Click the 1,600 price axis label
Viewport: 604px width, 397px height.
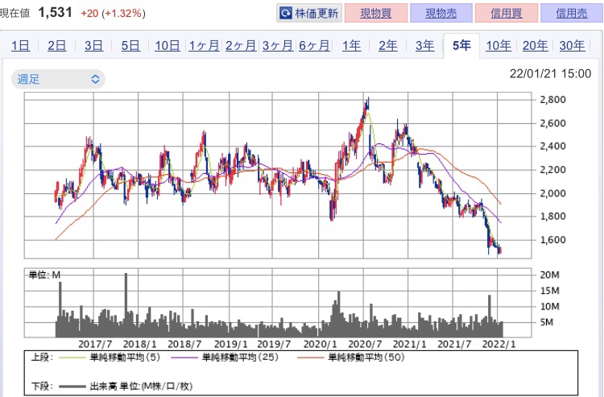(552, 240)
